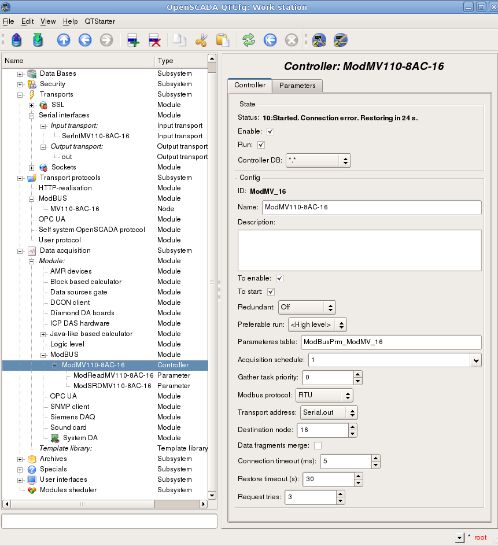Click the Save to database toolbar icon
This screenshot has height=546, width=498.
(38, 40)
